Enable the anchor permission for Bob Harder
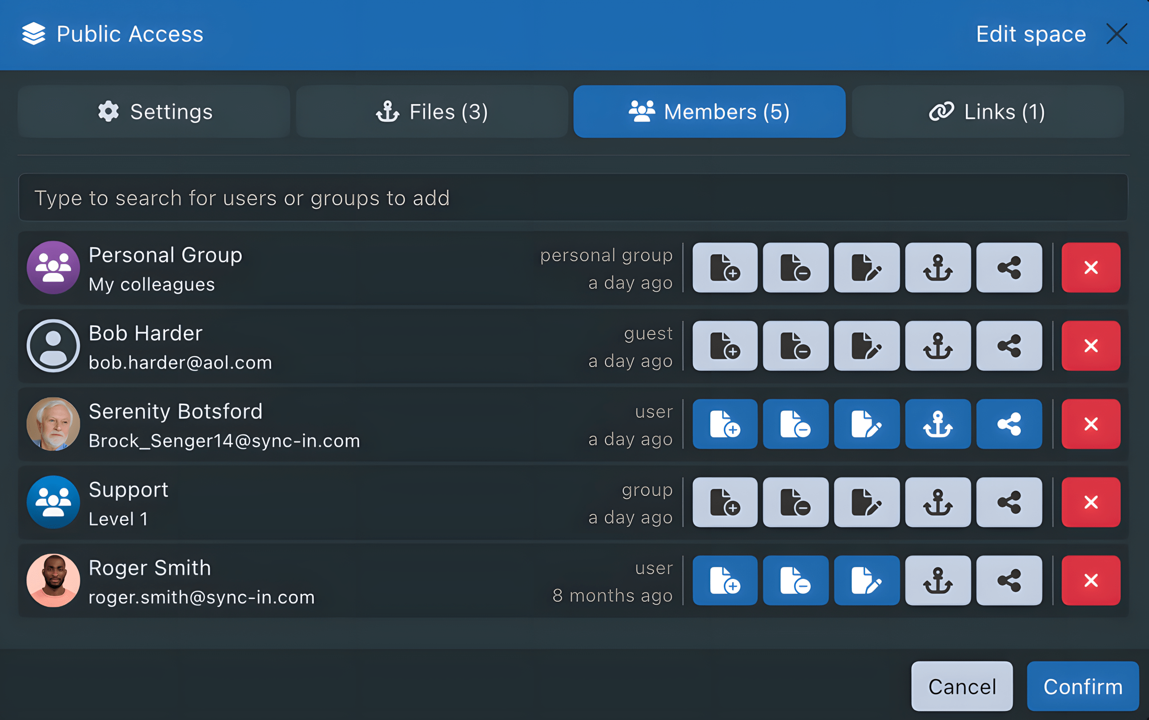Image resolution: width=1149 pixels, height=720 pixels. [x=937, y=346]
